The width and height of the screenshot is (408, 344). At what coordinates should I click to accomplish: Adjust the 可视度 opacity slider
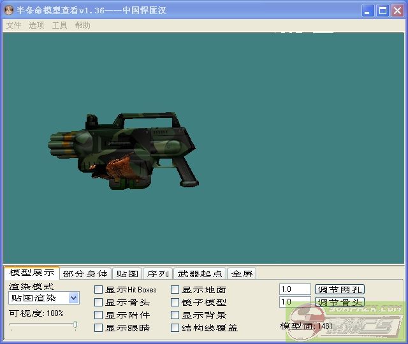click(75, 326)
